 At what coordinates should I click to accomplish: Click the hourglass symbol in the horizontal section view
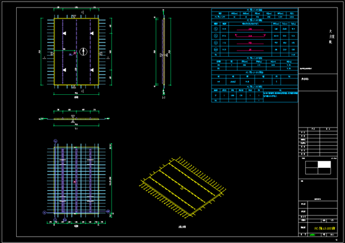(73, 119)
